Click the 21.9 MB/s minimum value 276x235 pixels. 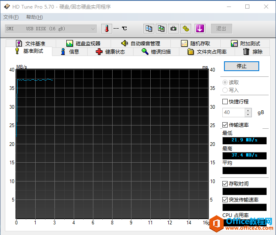pyautogui.click(x=244, y=140)
